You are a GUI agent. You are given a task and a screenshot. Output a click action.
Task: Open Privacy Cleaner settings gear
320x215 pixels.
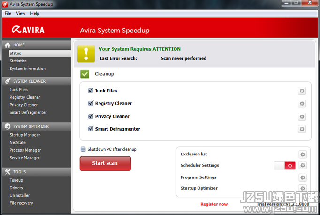(302, 117)
